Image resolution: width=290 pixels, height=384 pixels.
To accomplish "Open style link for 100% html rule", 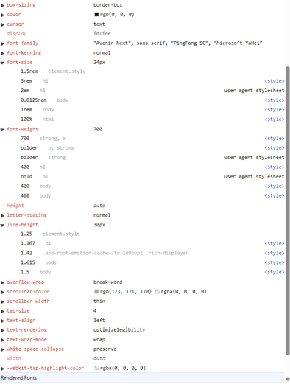I will tap(275, 119).
